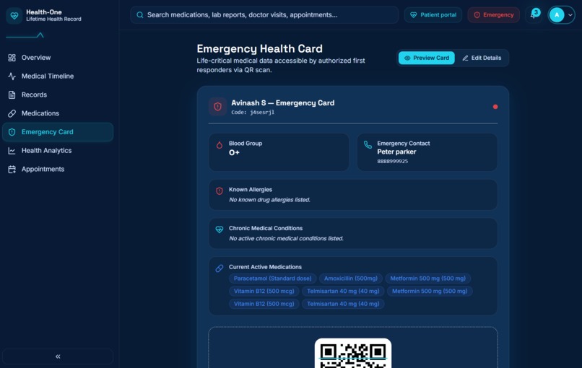Viewport: 582px width, 368px height.
Task: Click the search magnifier icon
Action: [x=140, y=15]
